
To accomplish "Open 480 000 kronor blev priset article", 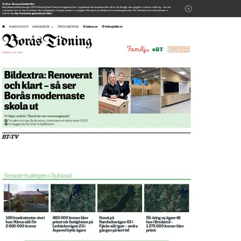I will [73, 224].
